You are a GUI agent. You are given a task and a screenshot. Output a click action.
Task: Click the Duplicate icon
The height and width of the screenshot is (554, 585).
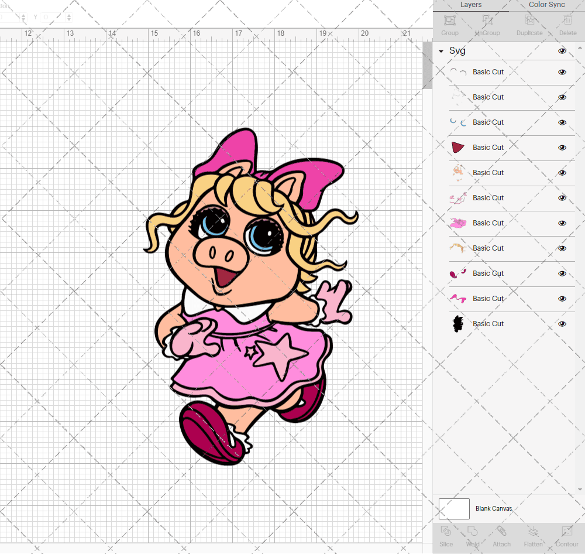click(x=529, y=20)
